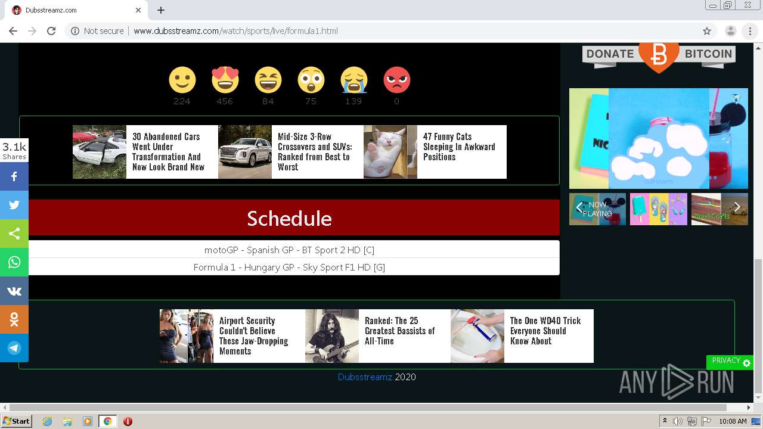Viewport: 763px width, 429px height.
Task: Show hidden system tray icons
Action: coord(665,421)
